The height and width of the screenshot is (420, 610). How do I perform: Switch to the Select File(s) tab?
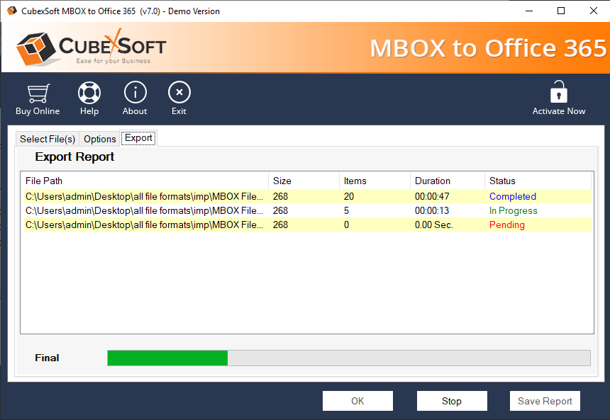click(48, 139)
